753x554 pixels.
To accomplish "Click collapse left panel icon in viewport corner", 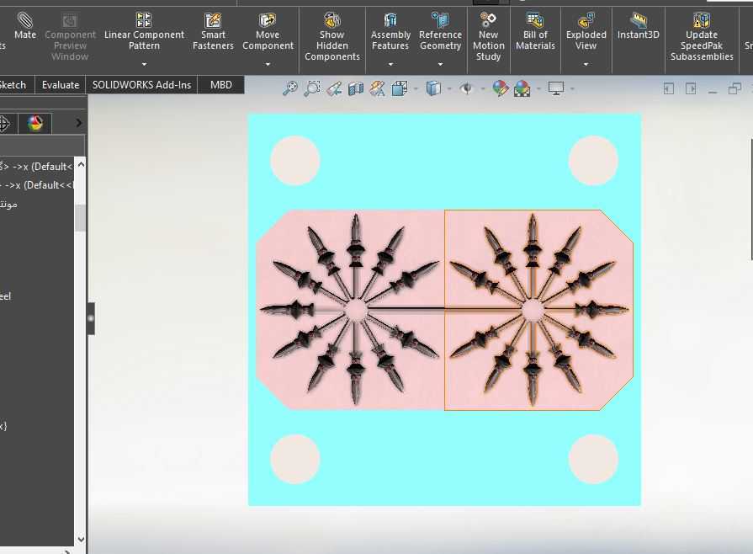I will [669, 88].
